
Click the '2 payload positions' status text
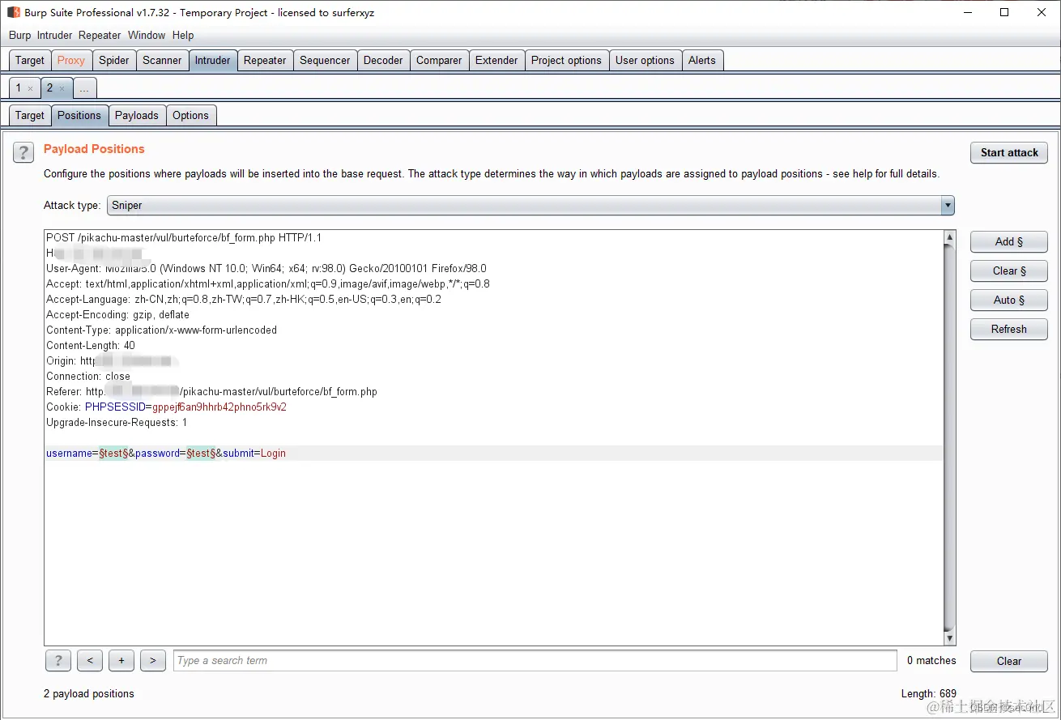[x=89, y=694]
